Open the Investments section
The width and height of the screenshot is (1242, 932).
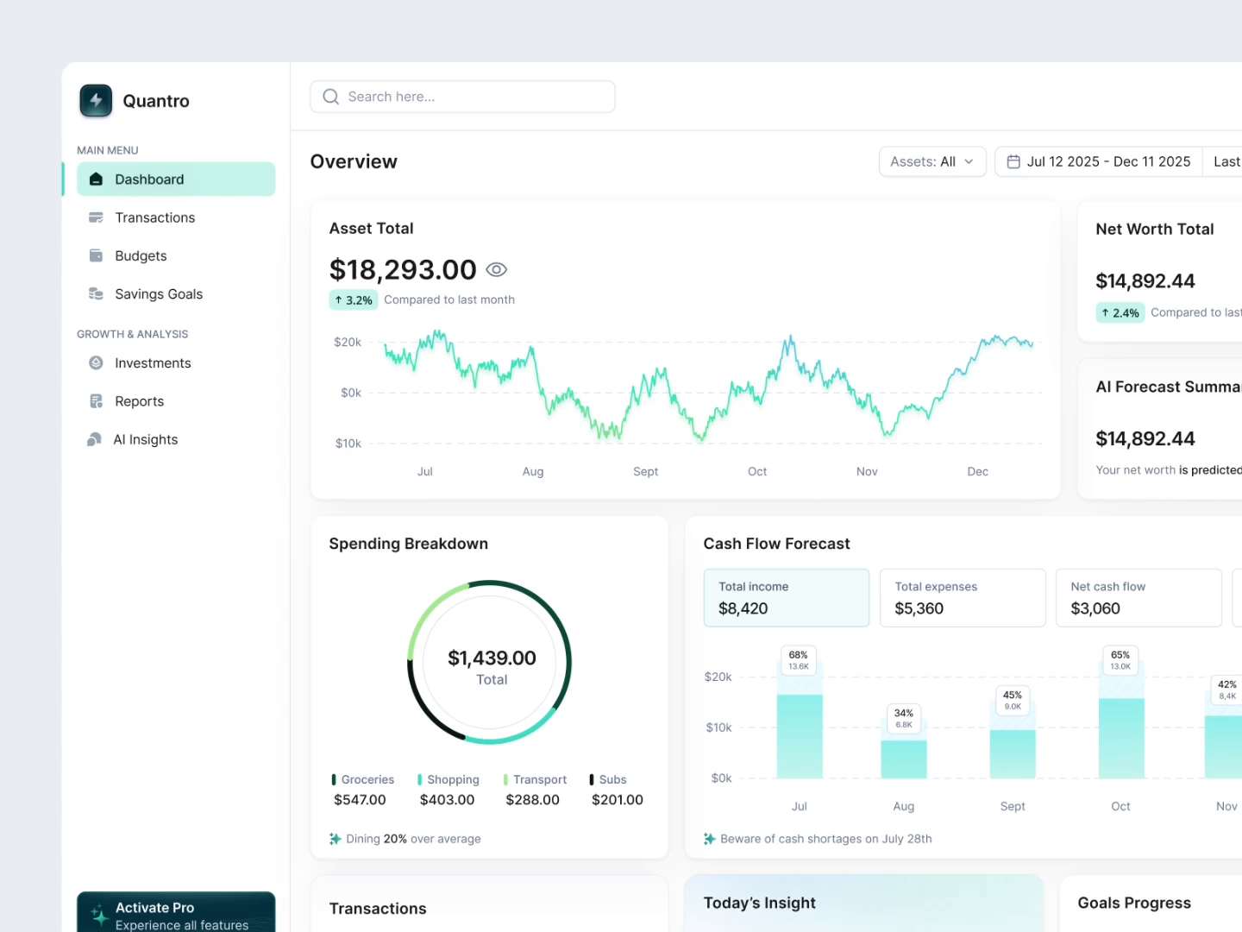click(152, 362)
